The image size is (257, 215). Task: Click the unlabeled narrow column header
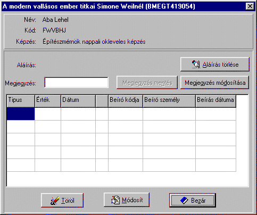[102, 101]
